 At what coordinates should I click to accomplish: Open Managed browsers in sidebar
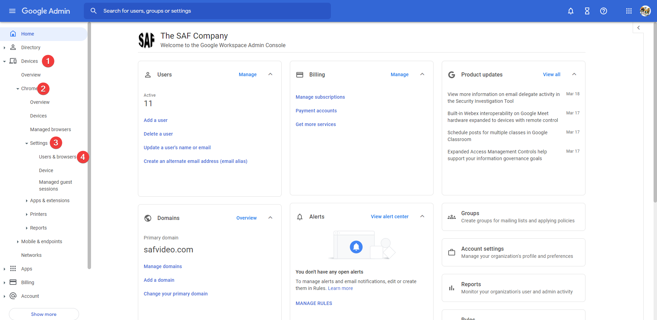(x=51, y=129)
